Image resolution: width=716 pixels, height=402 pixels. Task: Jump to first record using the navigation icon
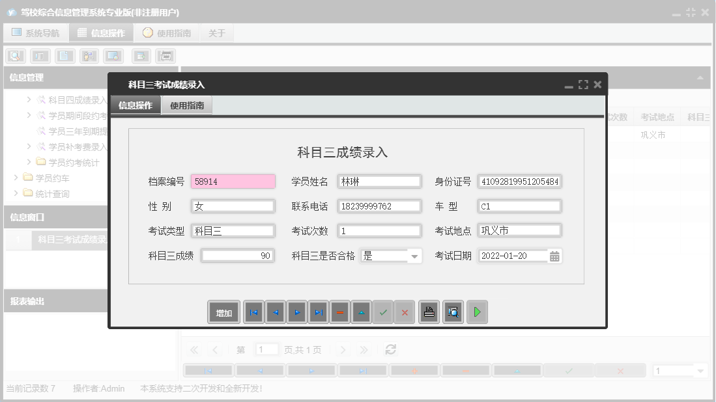click(x=253, y=312)
